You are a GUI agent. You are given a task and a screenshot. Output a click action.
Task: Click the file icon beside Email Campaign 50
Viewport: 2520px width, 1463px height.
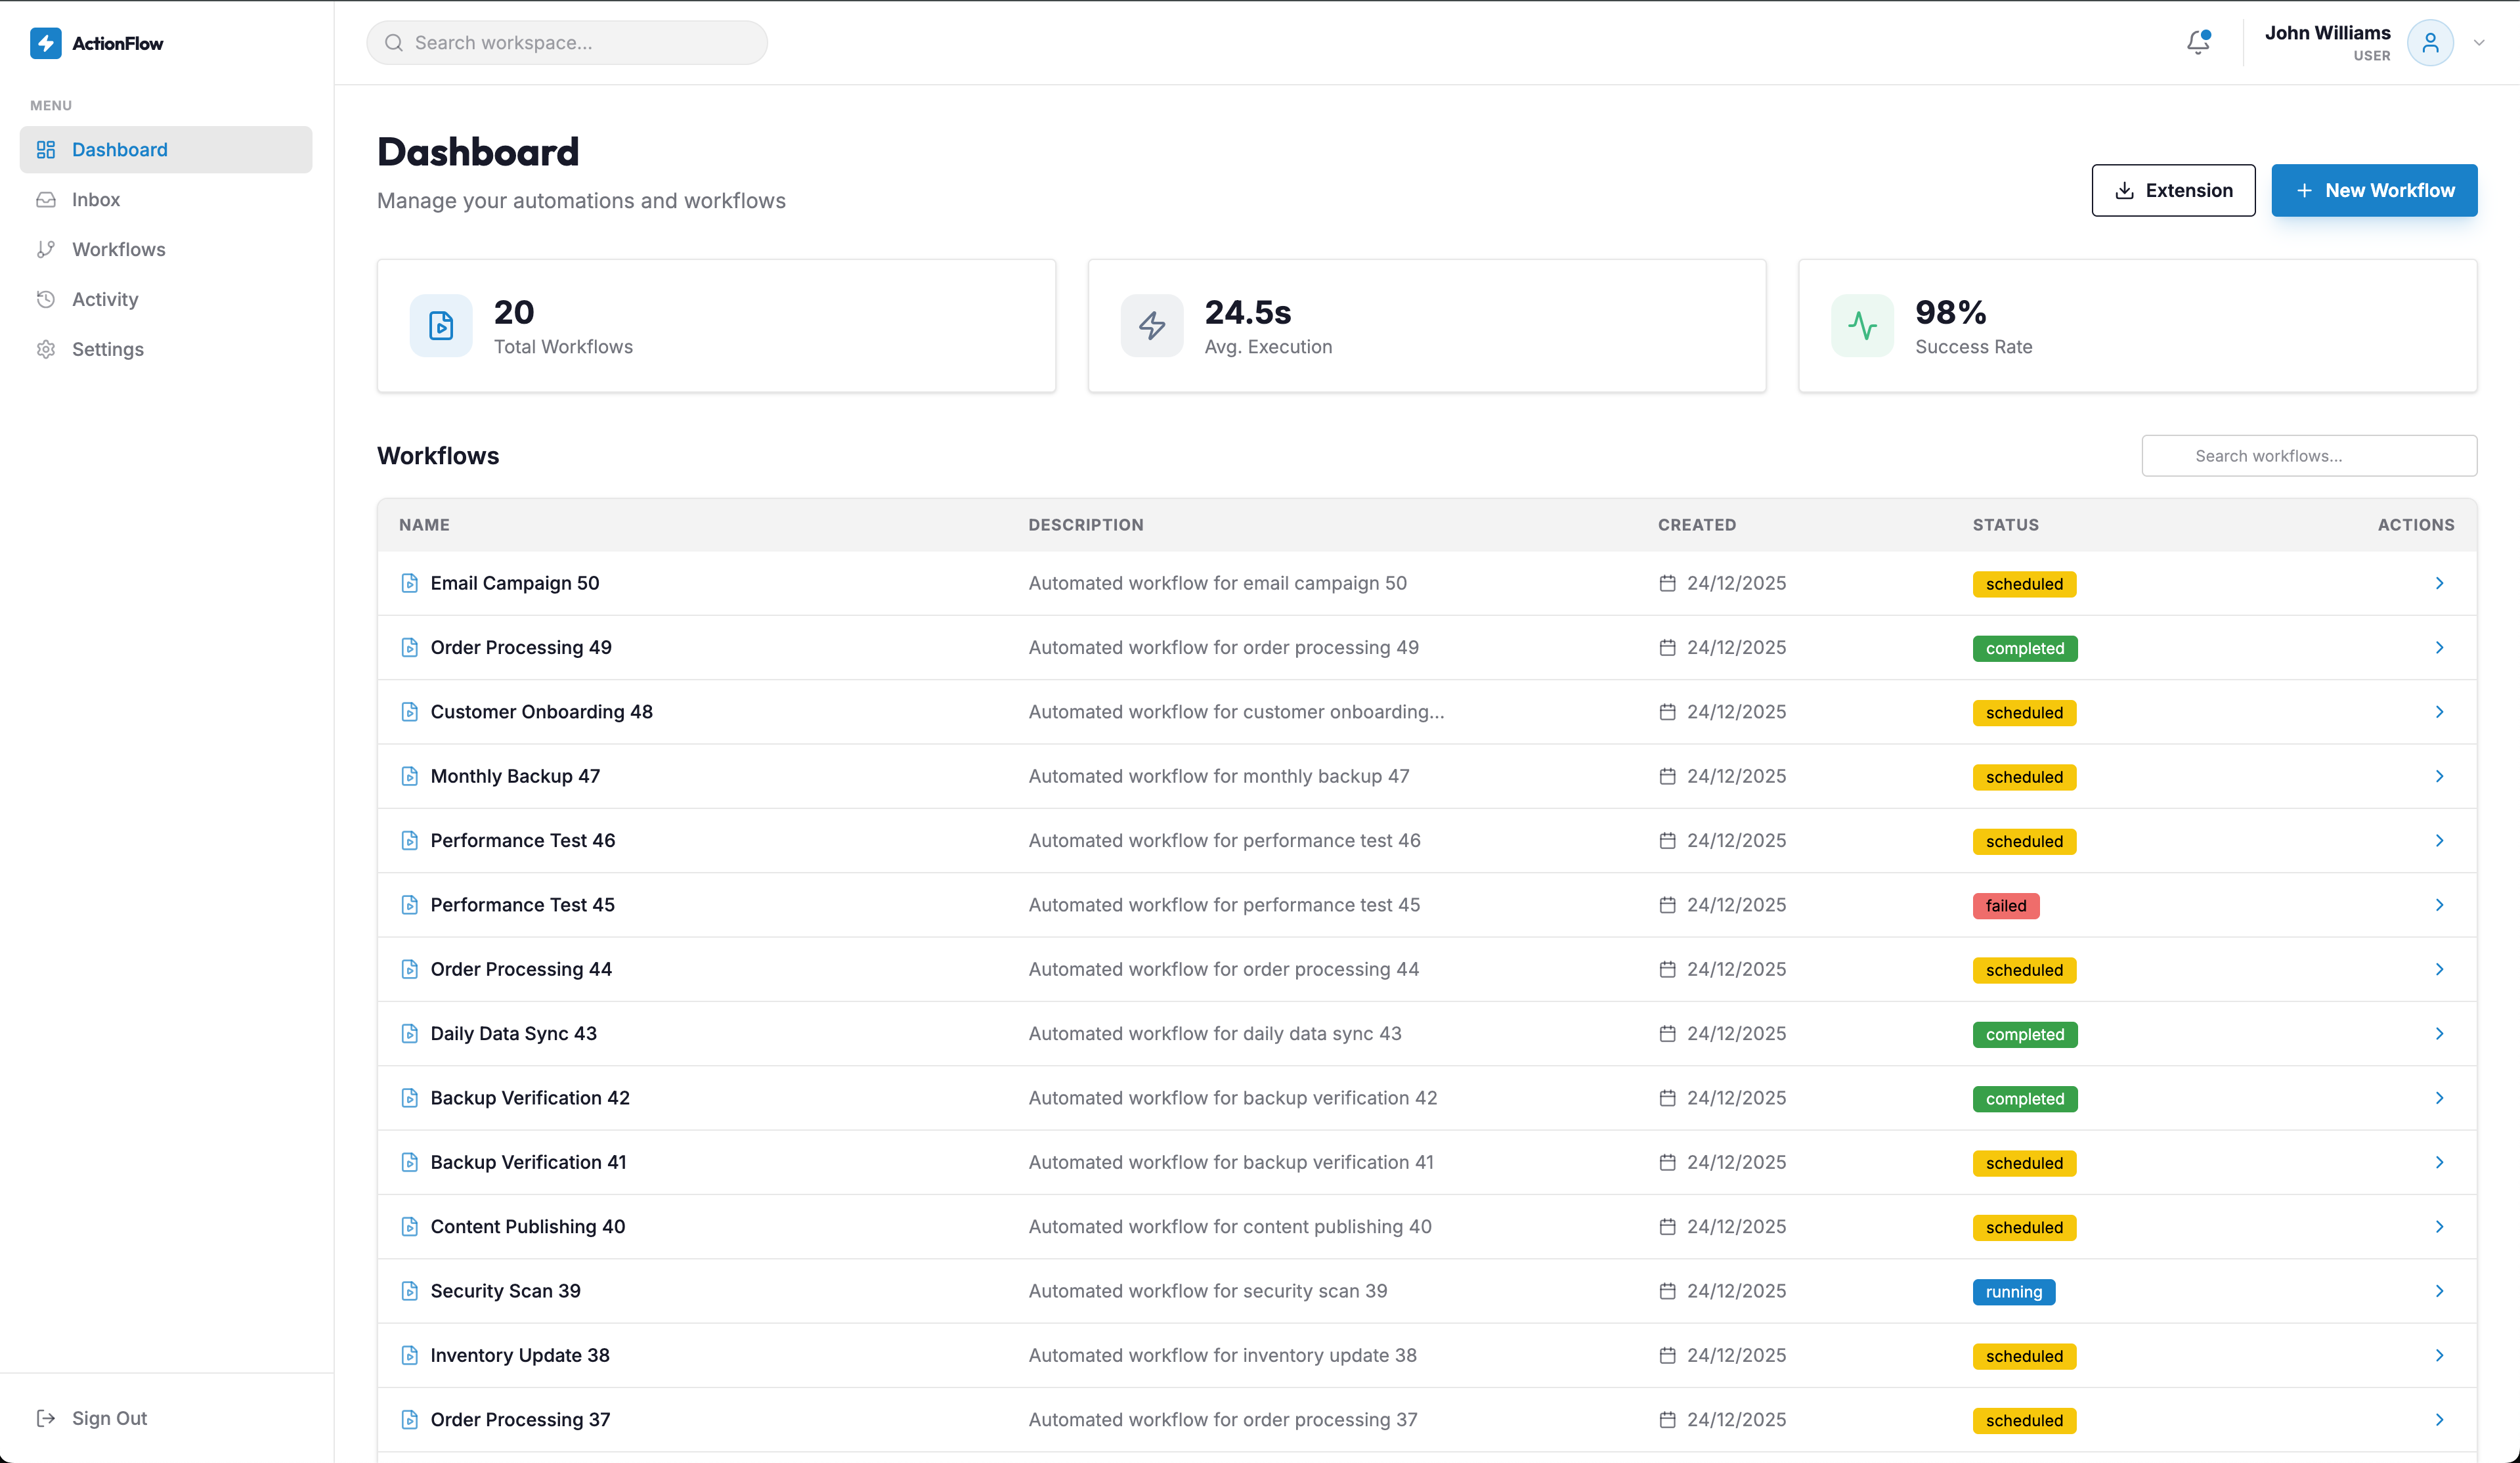(409, 582)
